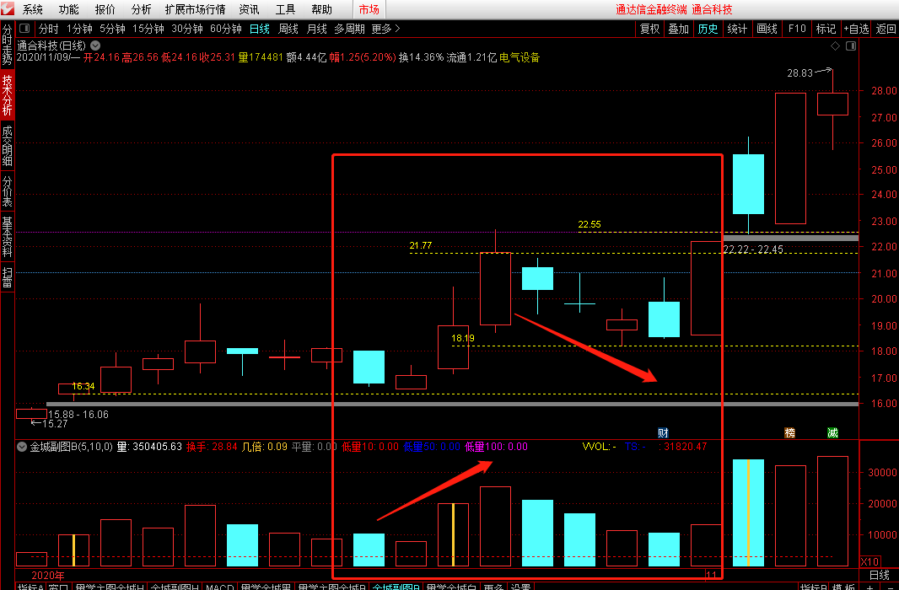Screen dimensions: 899x590
Task: Select the 模板 template tab
Action: click(843, 587)
